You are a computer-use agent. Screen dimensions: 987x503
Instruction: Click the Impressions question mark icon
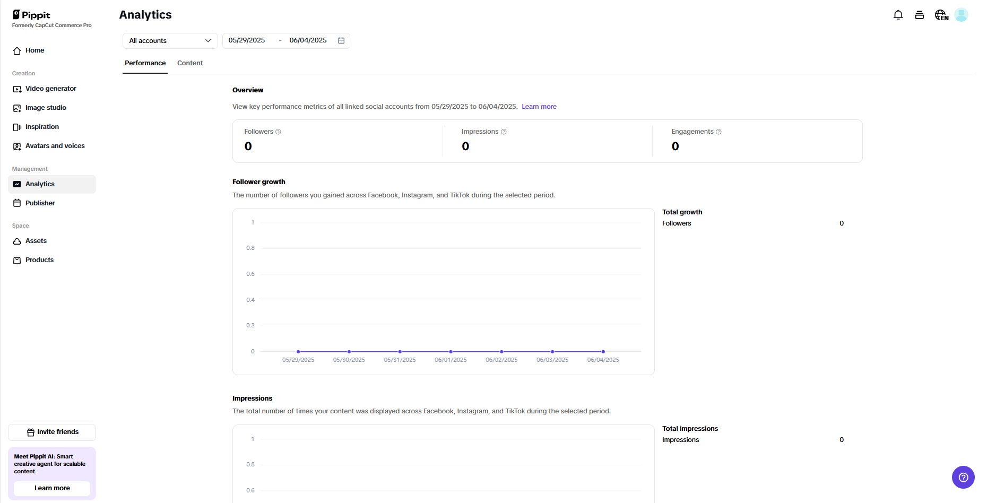tap(504, 131)
